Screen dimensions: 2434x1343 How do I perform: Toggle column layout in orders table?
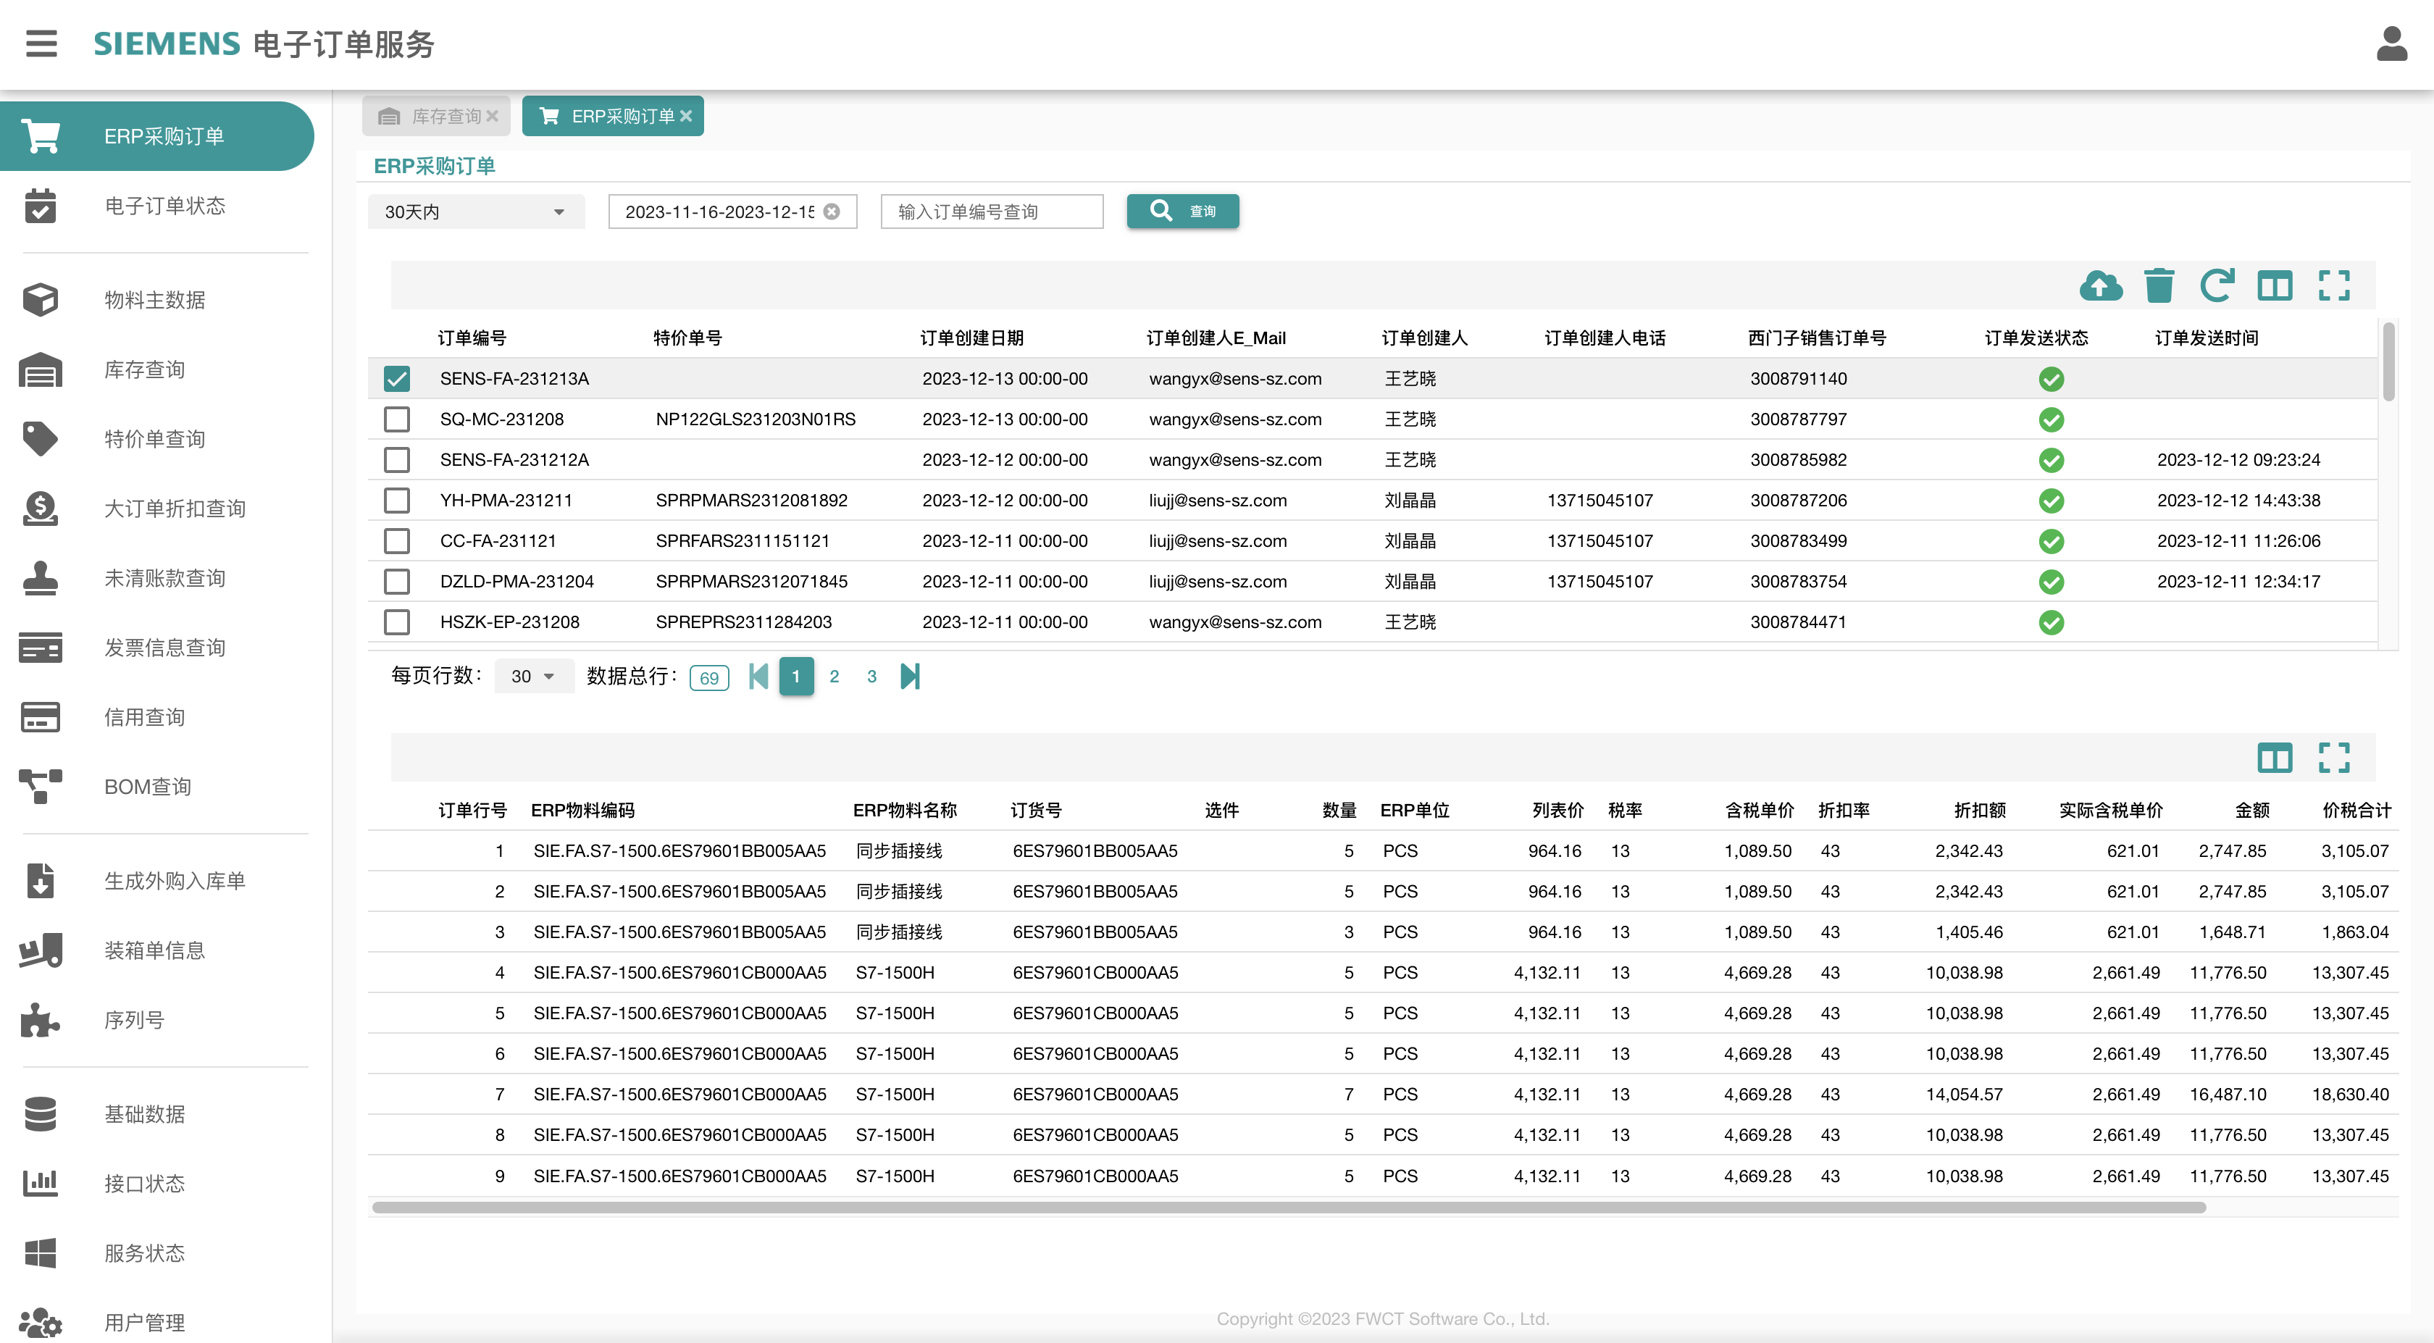coord(2275,285)
